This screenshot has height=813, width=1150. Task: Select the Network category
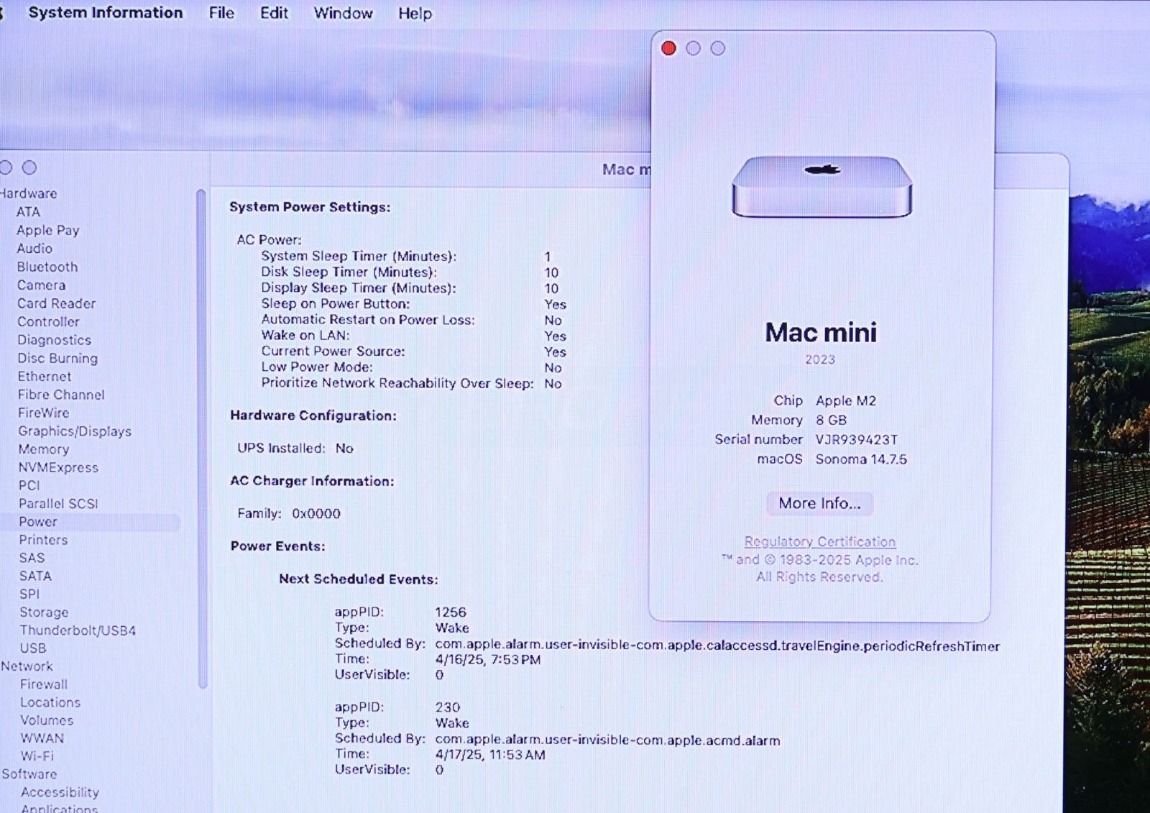click(27, 666)
